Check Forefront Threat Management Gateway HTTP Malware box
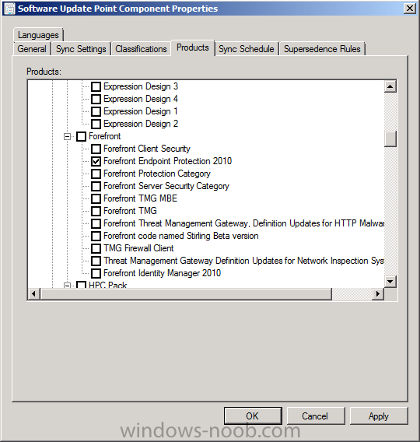This screenshot has width=420, height=442. click(96, 223)
